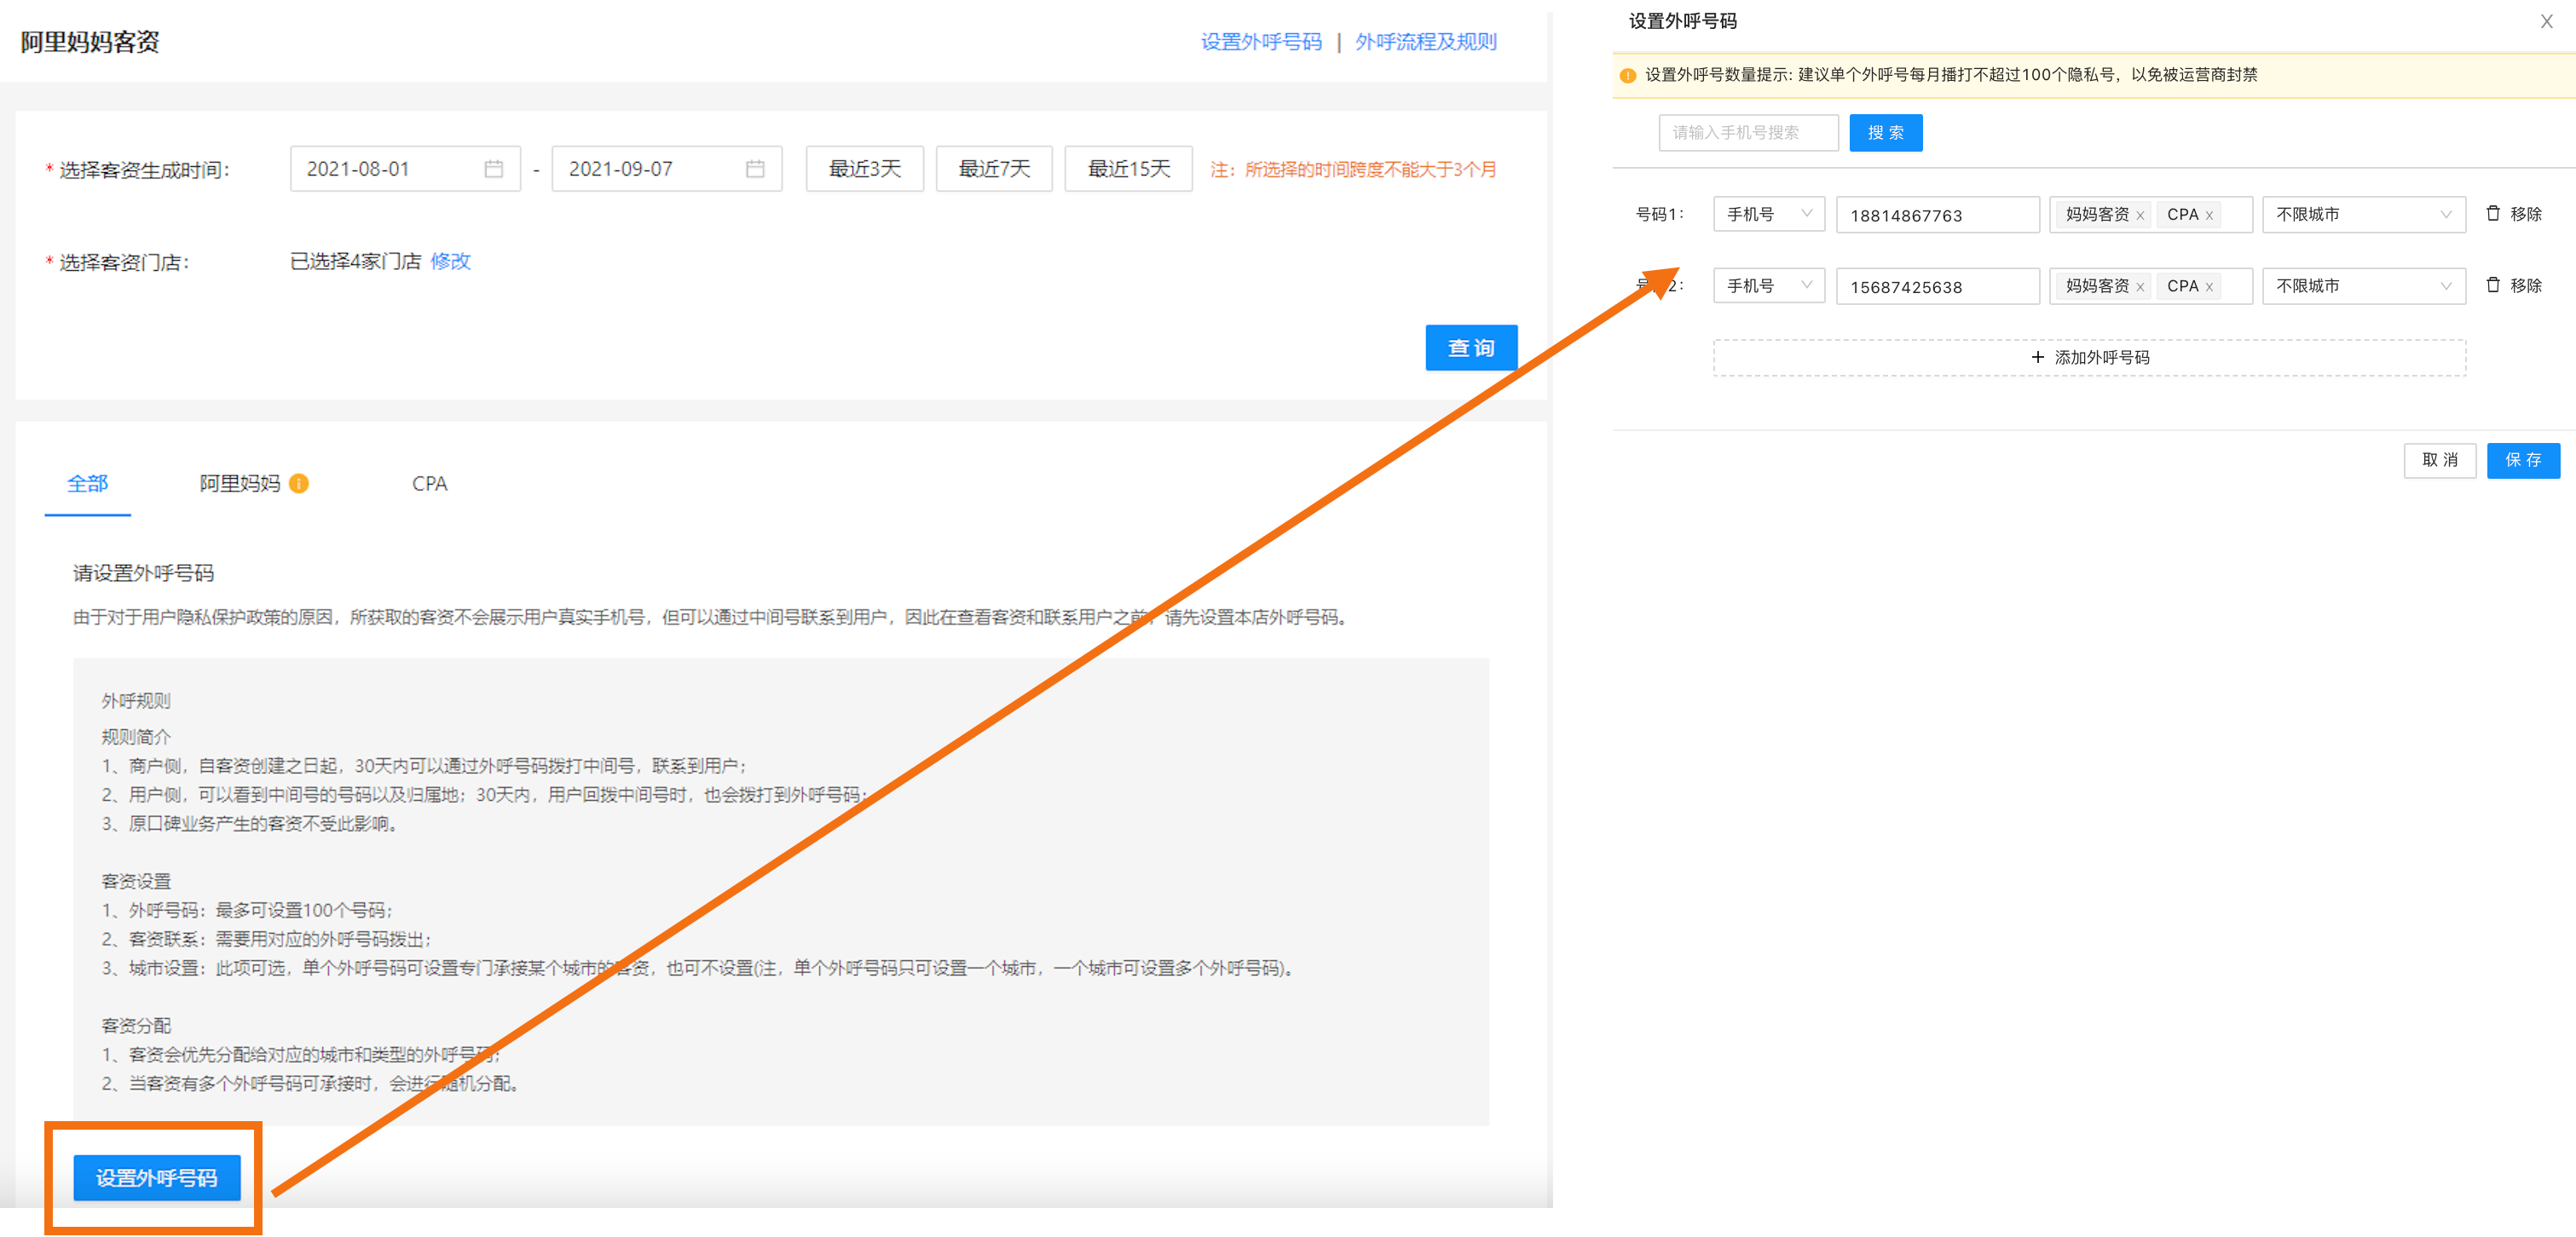The width and height of the screenshot is (2576, 1237).
Task: Click the 客资分配 section heading
Action: click(x=136, y=1025)
